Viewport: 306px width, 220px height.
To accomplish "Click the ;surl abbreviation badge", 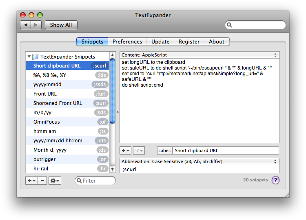I will (x=101, y=103).
